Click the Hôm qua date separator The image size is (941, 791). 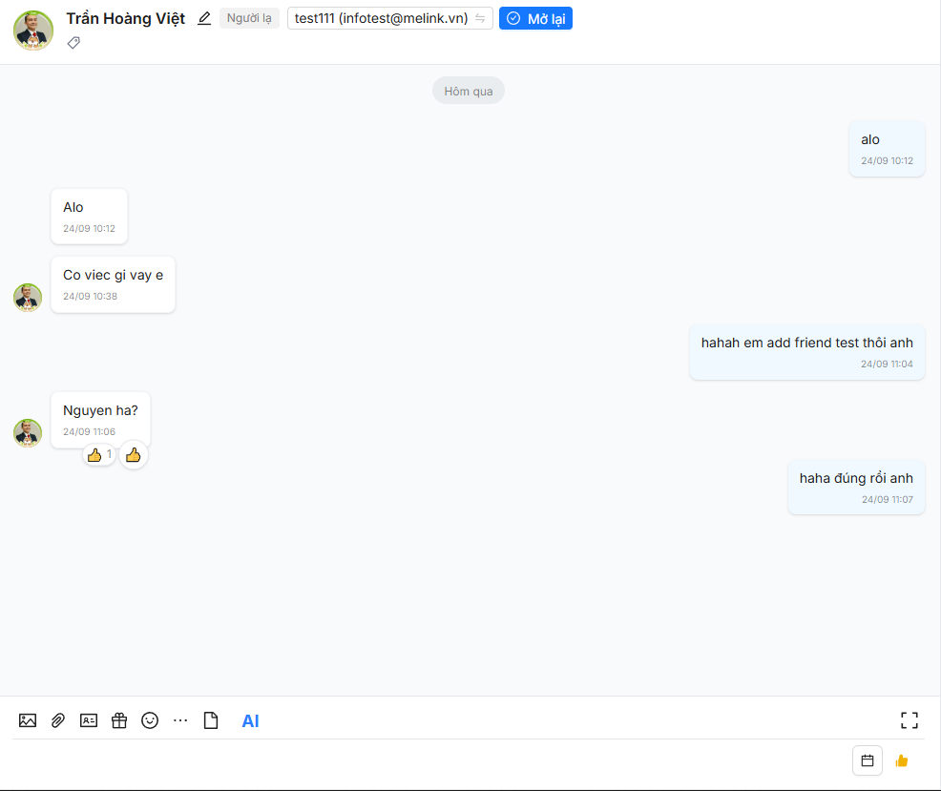(x=468, y=91)
